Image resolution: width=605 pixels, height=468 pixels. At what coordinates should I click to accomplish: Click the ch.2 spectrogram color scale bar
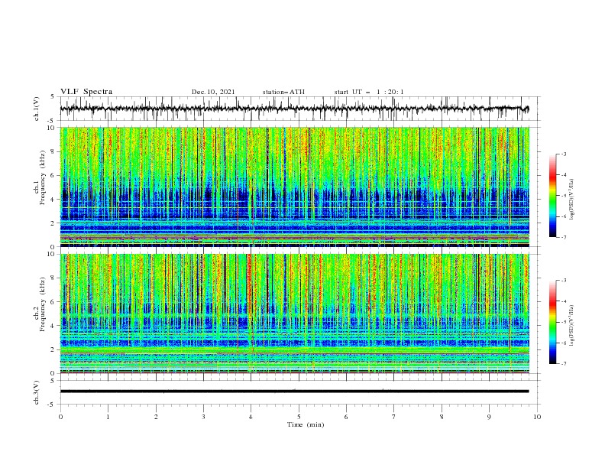[552, 322]
